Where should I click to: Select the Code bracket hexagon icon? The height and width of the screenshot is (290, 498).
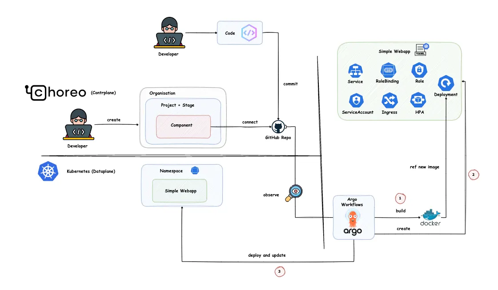(x=249, y=33)
